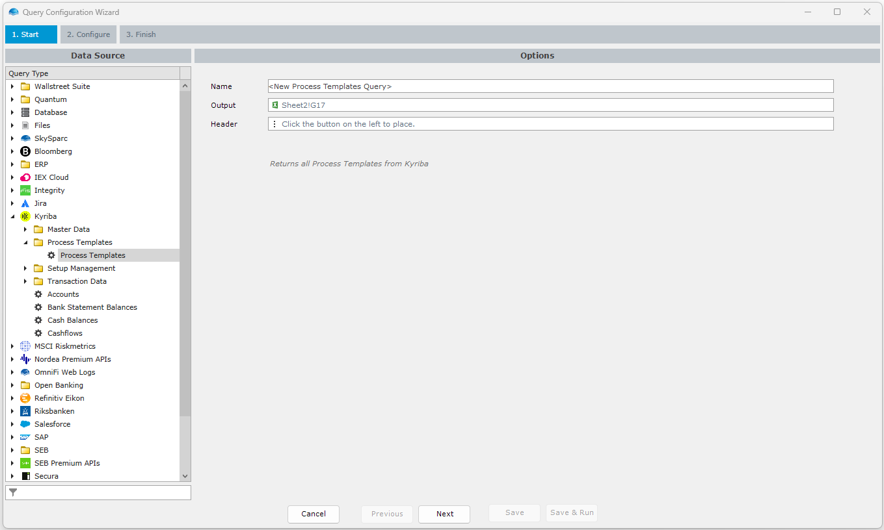Click the Save button
884x530 pixels.
click(515, 513)
